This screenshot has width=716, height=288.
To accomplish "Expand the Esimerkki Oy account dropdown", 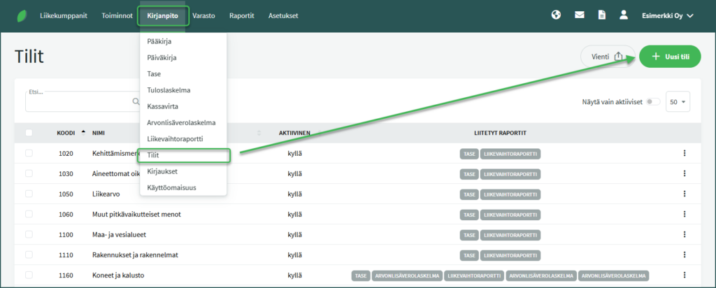I will click(667, 15).
